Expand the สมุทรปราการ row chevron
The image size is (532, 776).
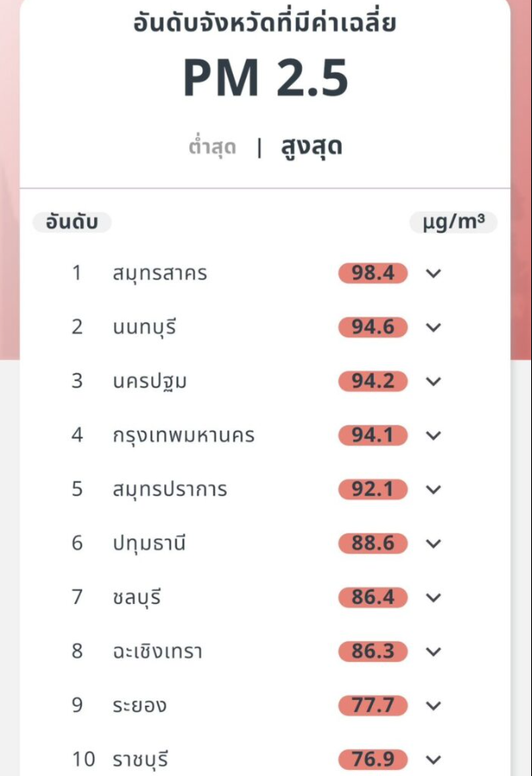point(434,490)
